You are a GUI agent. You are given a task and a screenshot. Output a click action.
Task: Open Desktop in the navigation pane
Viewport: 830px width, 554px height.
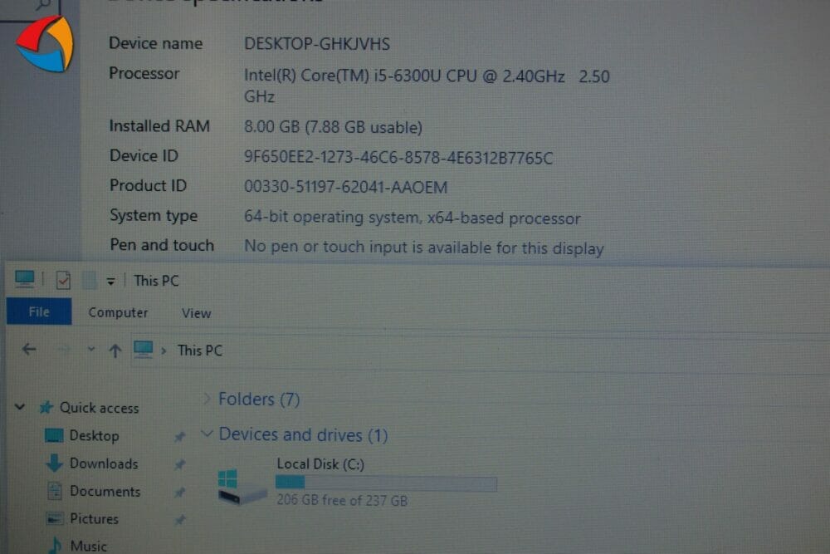tap(95, 436)
